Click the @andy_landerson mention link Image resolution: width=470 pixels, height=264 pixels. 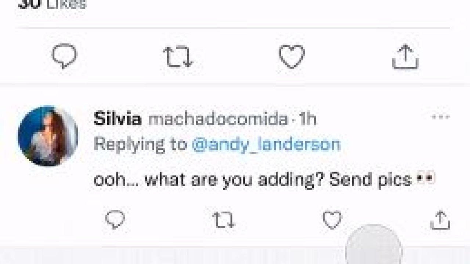point(266,144)
